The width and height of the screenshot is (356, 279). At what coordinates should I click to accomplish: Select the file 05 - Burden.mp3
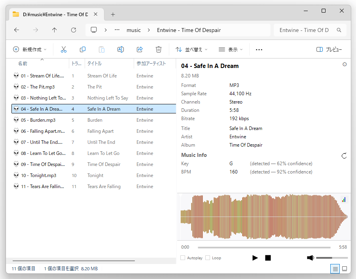tap(38, 120)
